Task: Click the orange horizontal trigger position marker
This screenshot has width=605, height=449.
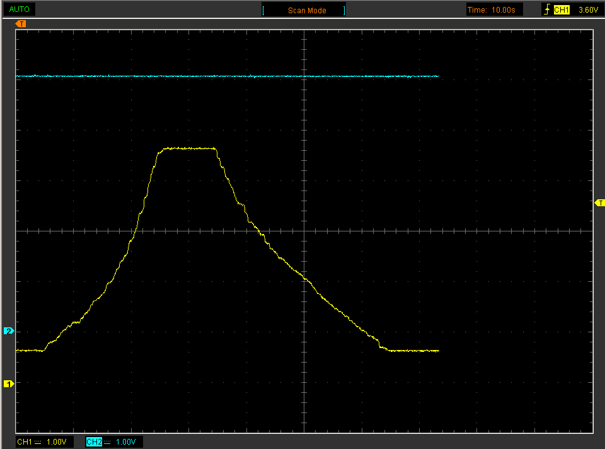Action: (x=21, y=24)
